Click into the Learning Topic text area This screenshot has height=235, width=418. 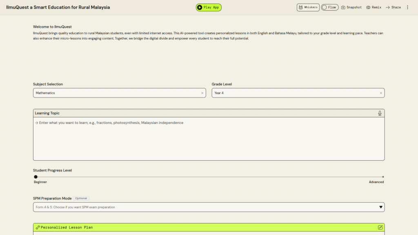click(x=208, y=139)
